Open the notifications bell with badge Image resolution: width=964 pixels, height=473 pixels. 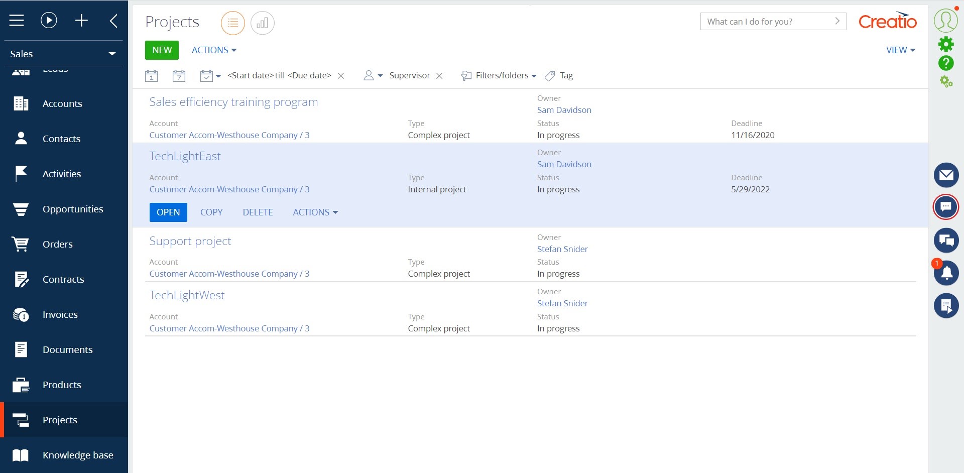[x=946, y=273]
